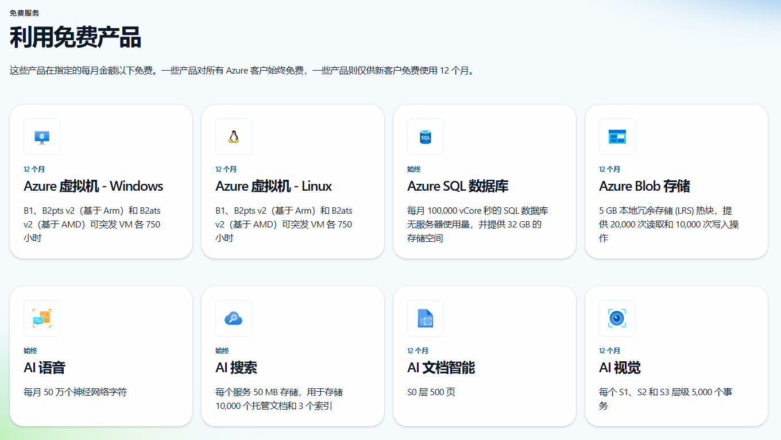Click the 12 个月 label on Linux VM card

(x=226, y=169)
